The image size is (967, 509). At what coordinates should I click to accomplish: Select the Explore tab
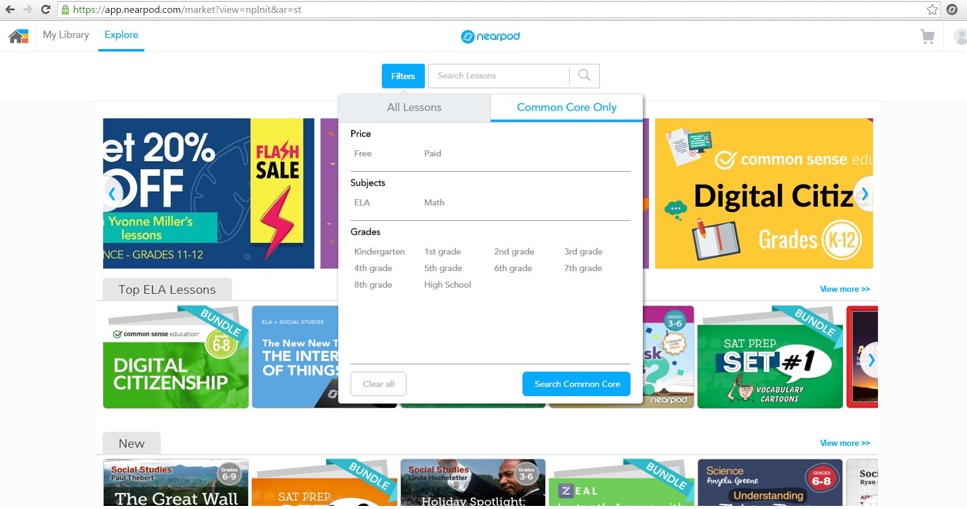(121, 35)
